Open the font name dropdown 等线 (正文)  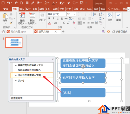point(57,14)
